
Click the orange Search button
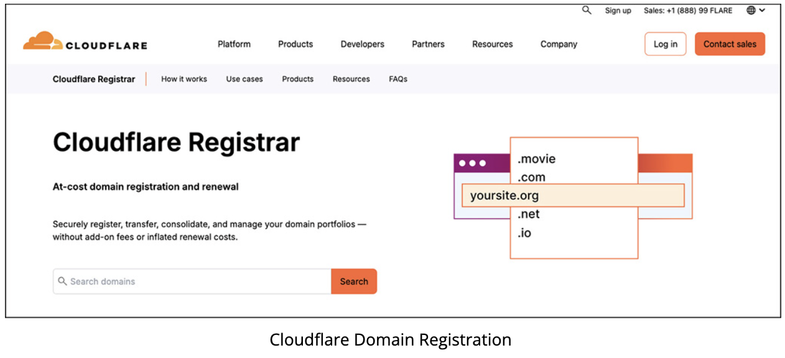(x=354, y=282)
